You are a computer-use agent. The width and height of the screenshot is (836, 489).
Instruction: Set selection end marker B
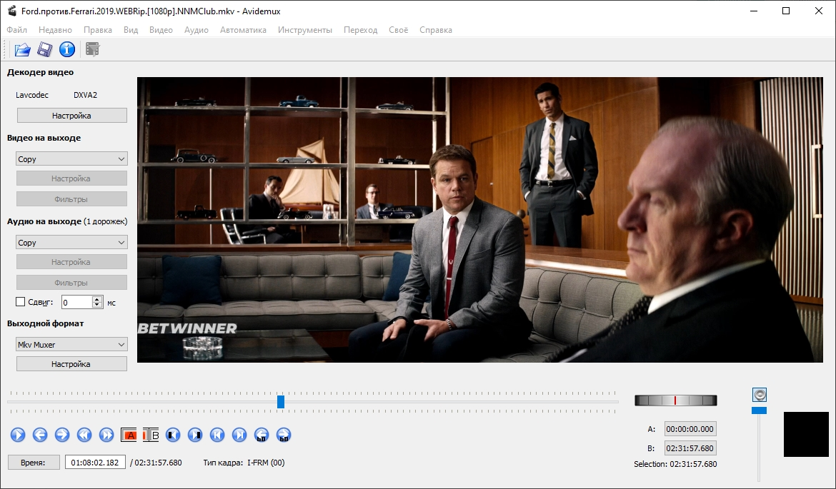point(151,435)
